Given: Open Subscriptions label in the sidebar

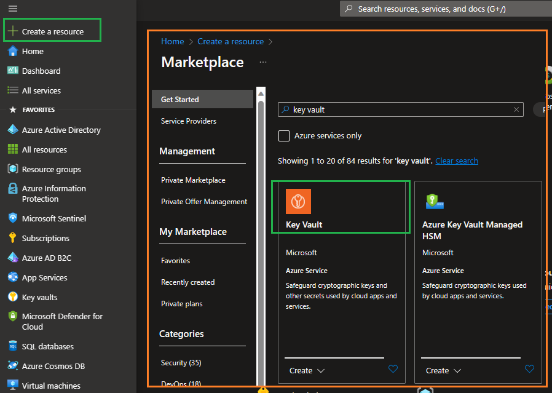Looking at the screenshot, I should (45, 238).
